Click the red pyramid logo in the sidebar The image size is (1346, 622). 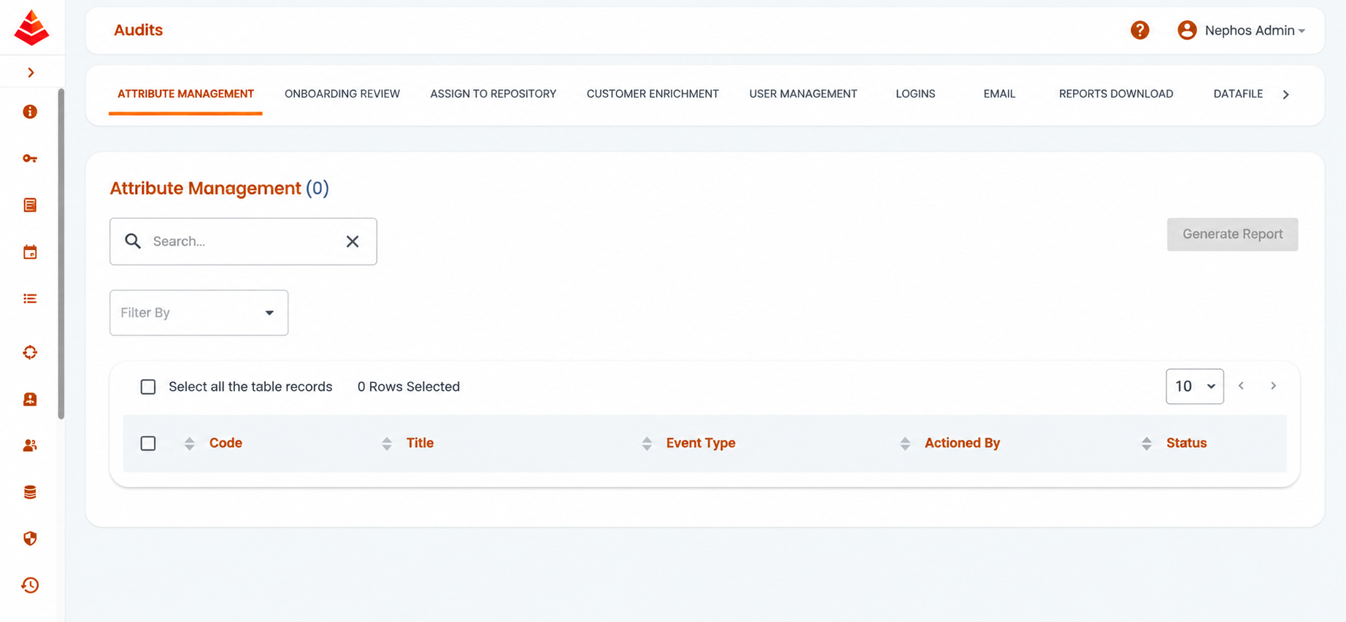31,28
